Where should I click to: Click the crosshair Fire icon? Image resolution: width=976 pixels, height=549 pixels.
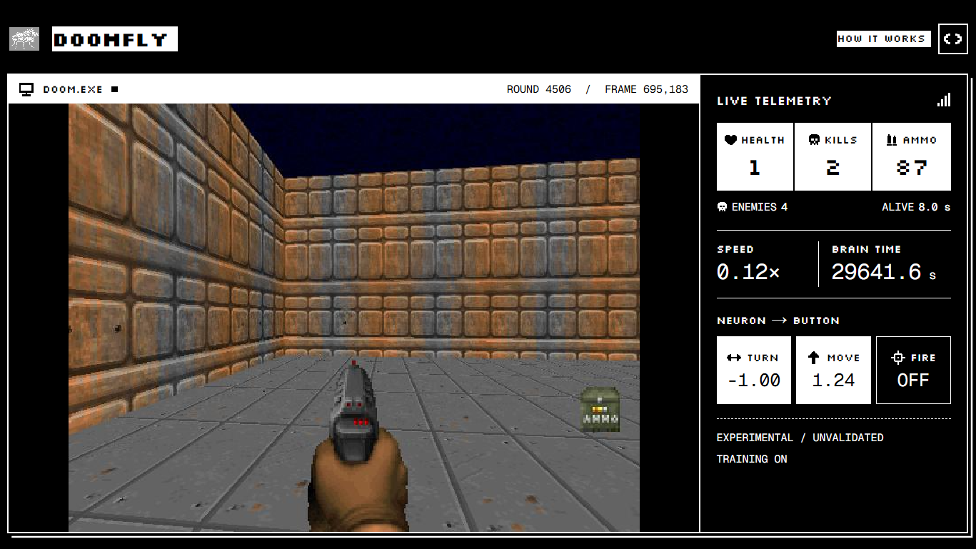point(899,358)
